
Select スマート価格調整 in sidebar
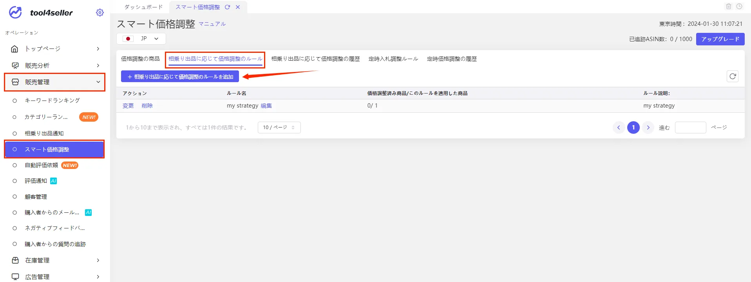click(54, 149)
